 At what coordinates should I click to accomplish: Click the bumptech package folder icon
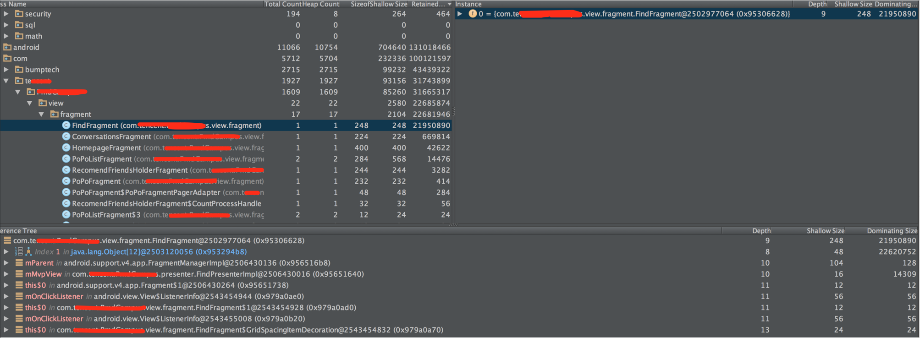[x=19, y=70]
